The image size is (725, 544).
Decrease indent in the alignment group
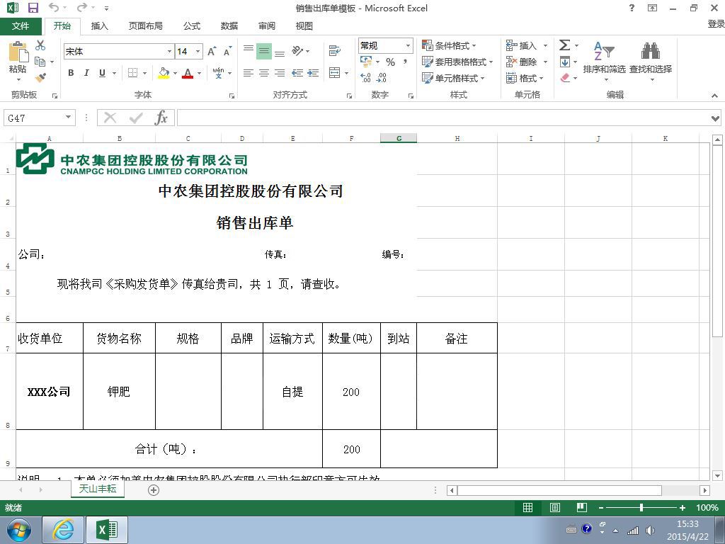[297, 73]
